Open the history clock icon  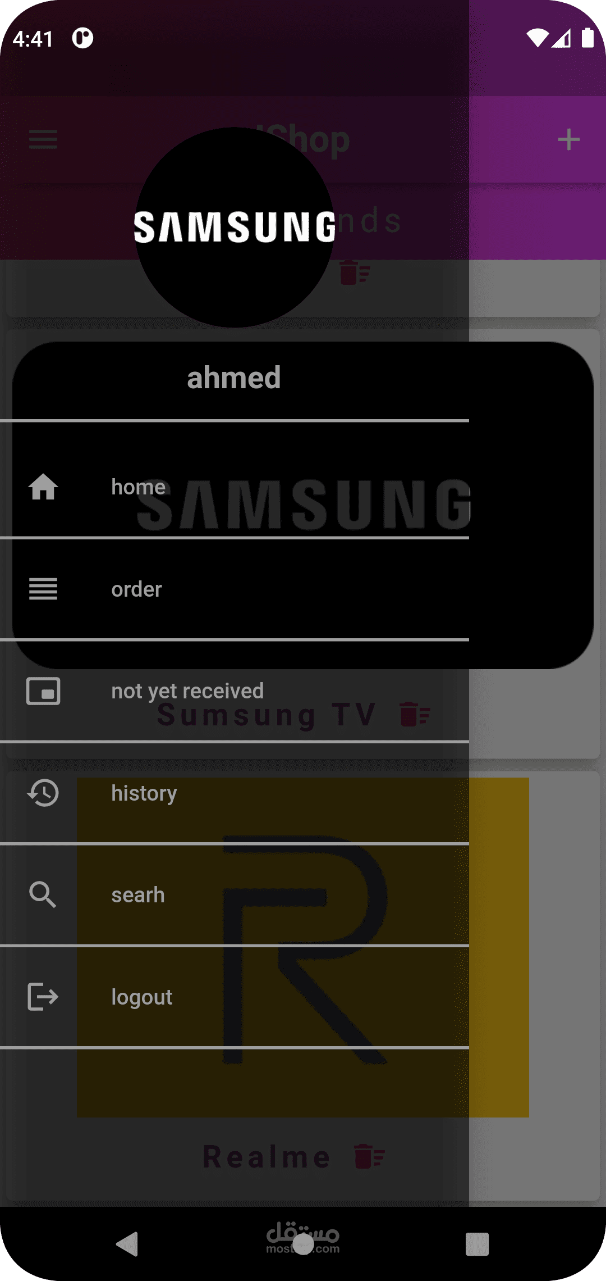coord(43,793)
